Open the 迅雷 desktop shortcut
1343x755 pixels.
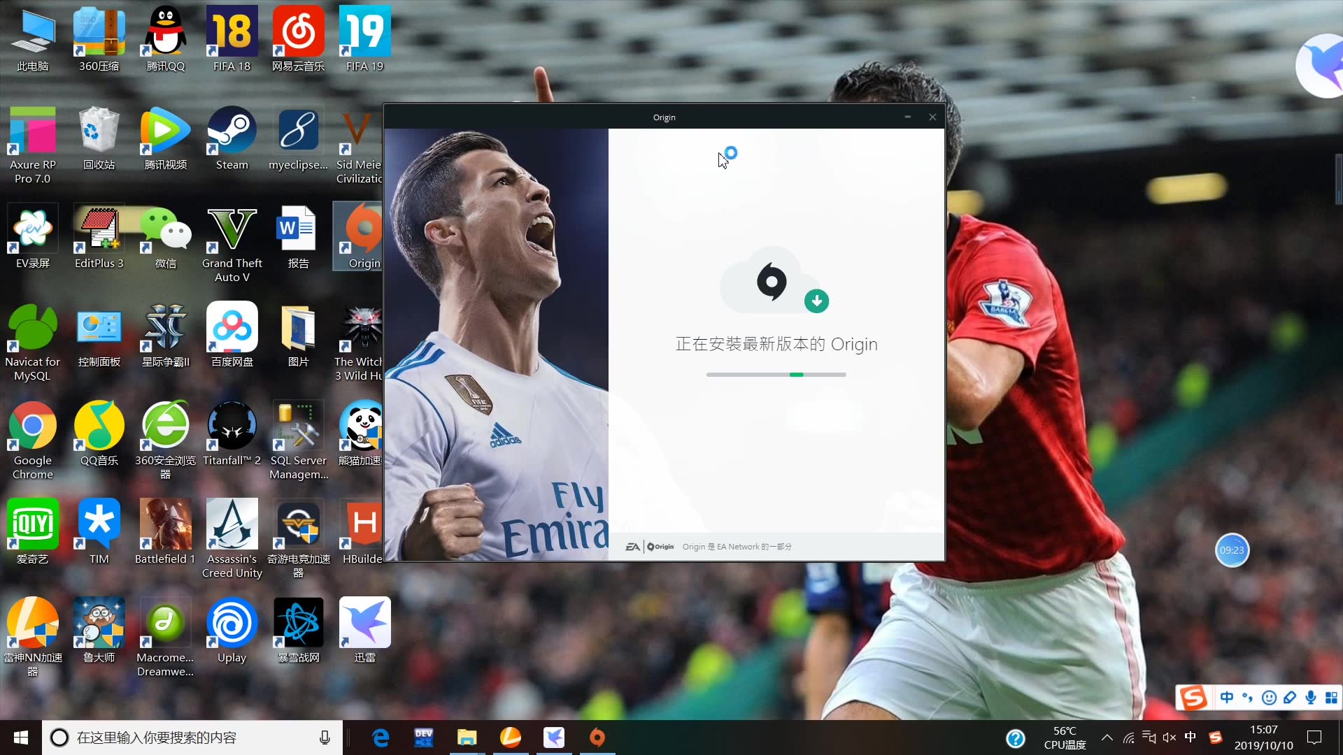364,631
